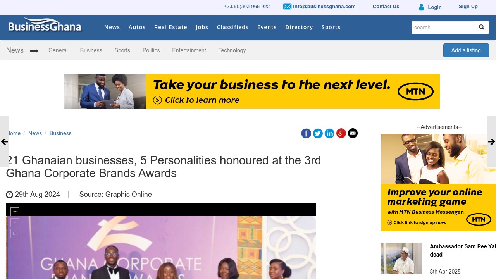This screenshot has height=279, width=496.
Task: Share article on LinkedIn
Action: pyautogui.click(x=329, y=133)
